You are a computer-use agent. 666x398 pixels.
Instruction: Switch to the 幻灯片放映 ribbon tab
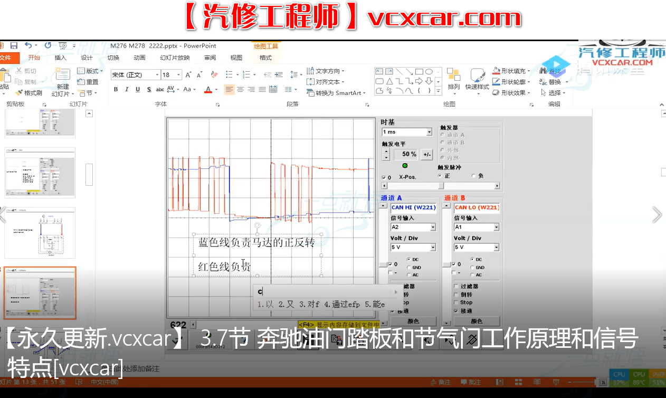[174, 58]
